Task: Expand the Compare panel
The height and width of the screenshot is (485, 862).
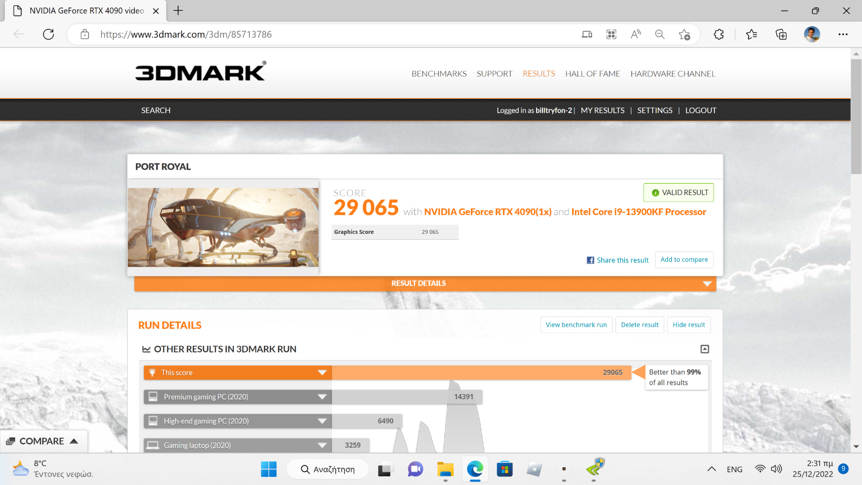Action: point(43,441)
